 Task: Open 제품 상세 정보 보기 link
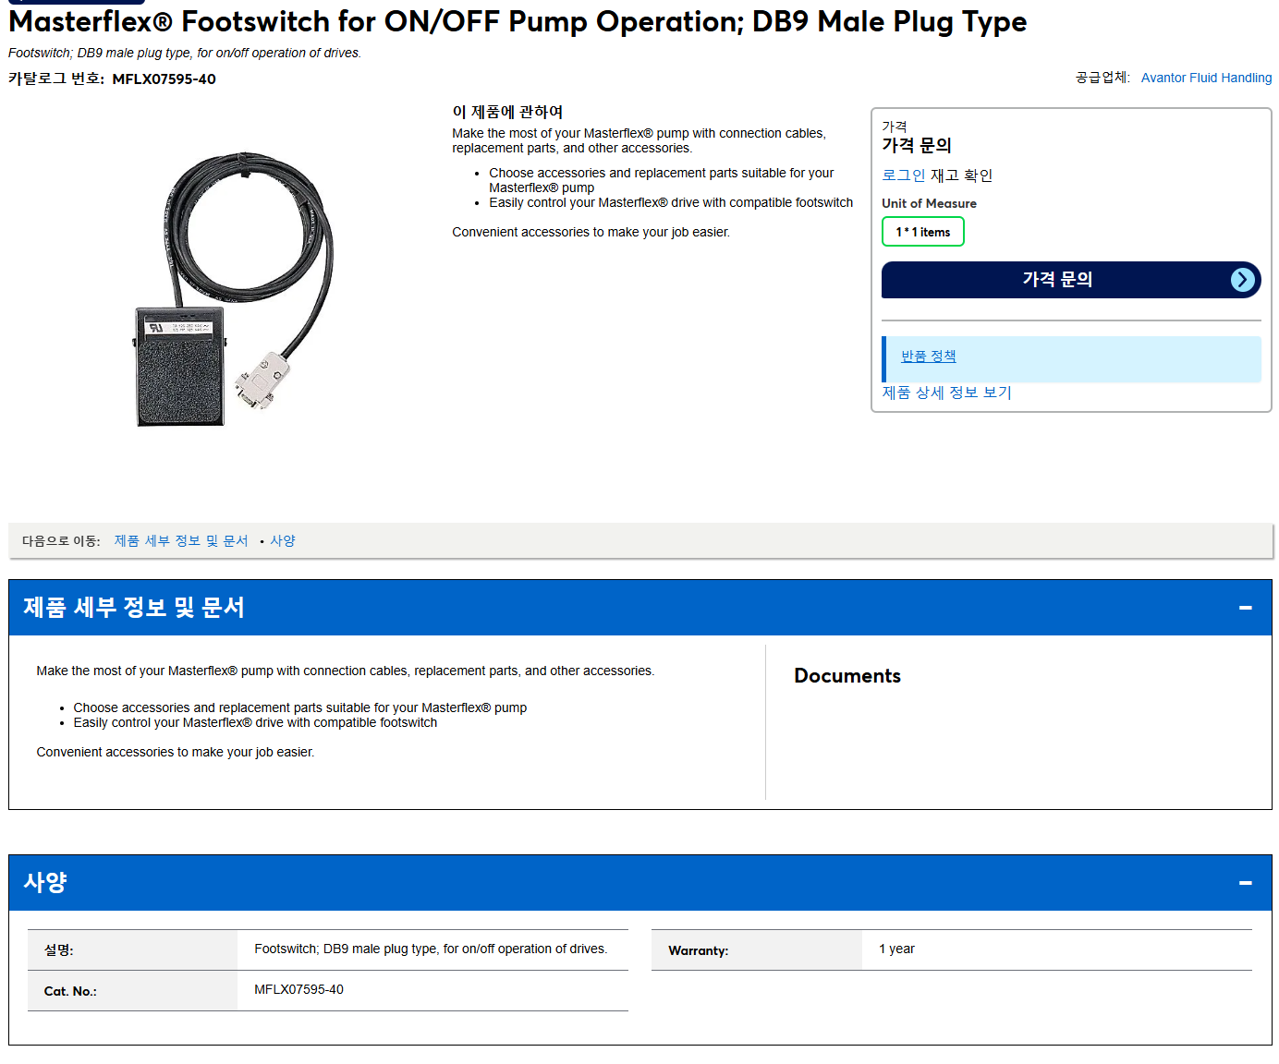pos(946,393)
